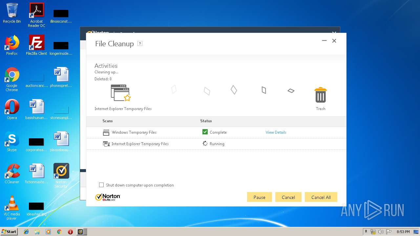
Task: Click the Trash bin icon in Activities
Action: pos(321,95)
